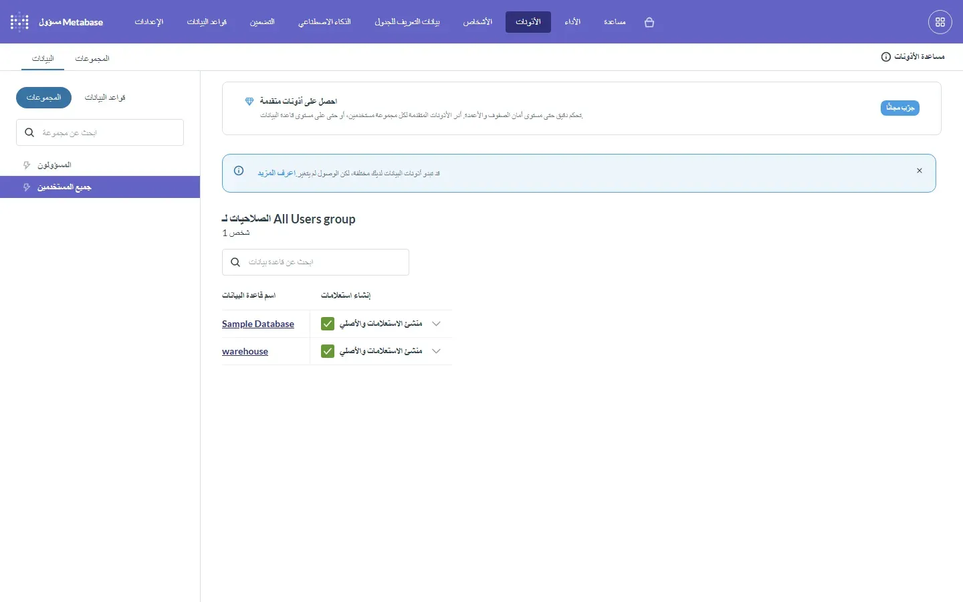The width and height of the screenshot is (963, 602).
Task: Follow the اعرف المزيد link
Action: (x=277, y=173)
